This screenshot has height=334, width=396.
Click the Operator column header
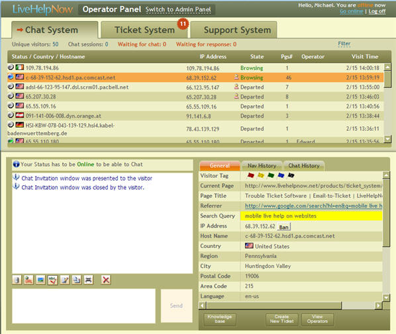click(x=313, y=56)
